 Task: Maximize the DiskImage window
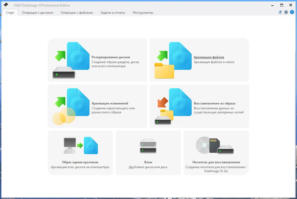click(282, 5)
